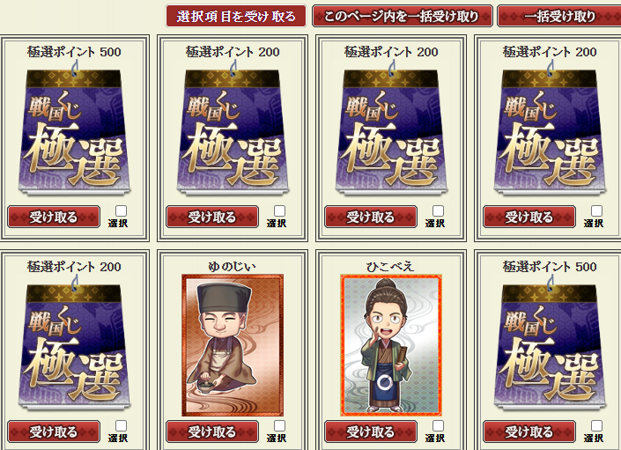Click このページ内を一括受け取り button
Viewport: 621px width, 450px height.
click(x=403, y=16)
